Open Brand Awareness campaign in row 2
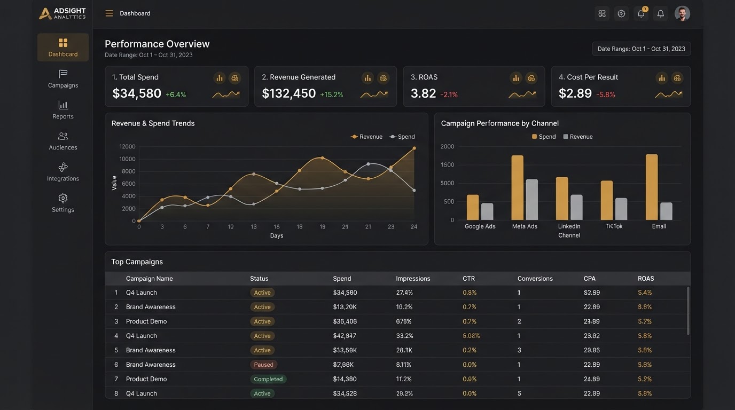Screen dimensions: 735x410 pyautogui.click(x=151, y=307)
